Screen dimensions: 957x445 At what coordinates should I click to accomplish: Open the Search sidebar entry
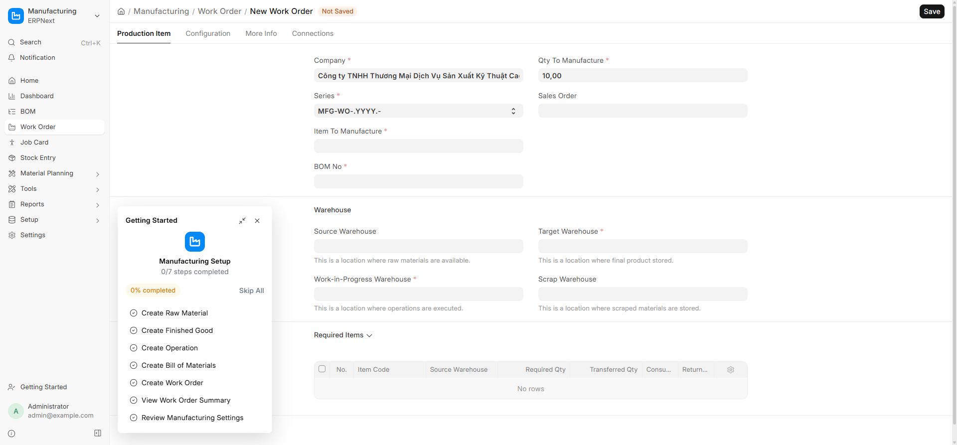(54, 42)
